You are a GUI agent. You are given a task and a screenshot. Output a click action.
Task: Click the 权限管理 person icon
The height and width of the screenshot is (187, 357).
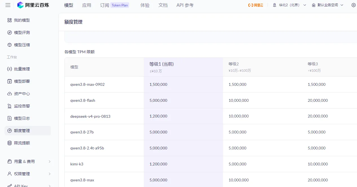[10, 174]
